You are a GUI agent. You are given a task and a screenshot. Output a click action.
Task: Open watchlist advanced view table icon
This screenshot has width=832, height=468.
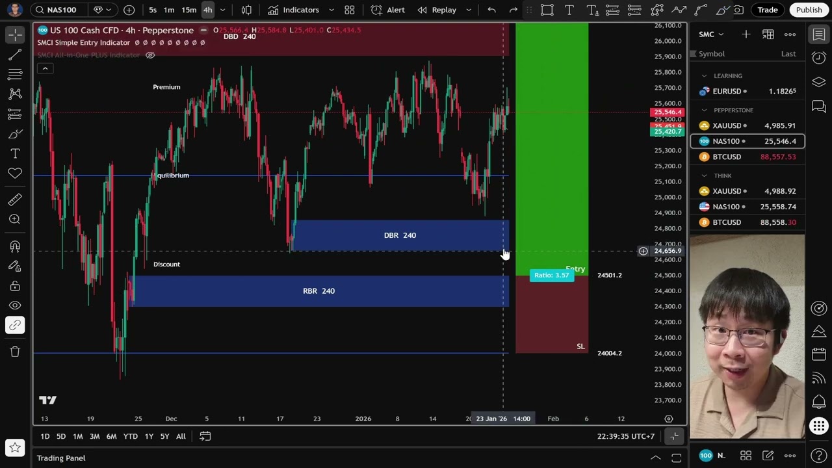coord(768,34)
